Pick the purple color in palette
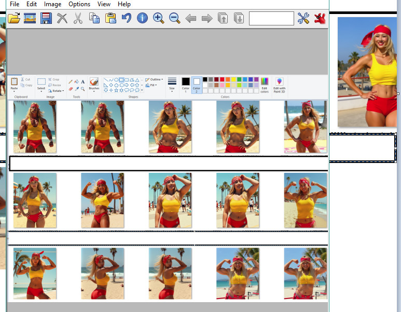Image resolution: width=401 pixels, height=312 pixels. pyautogui.click(x=256, y=79)
